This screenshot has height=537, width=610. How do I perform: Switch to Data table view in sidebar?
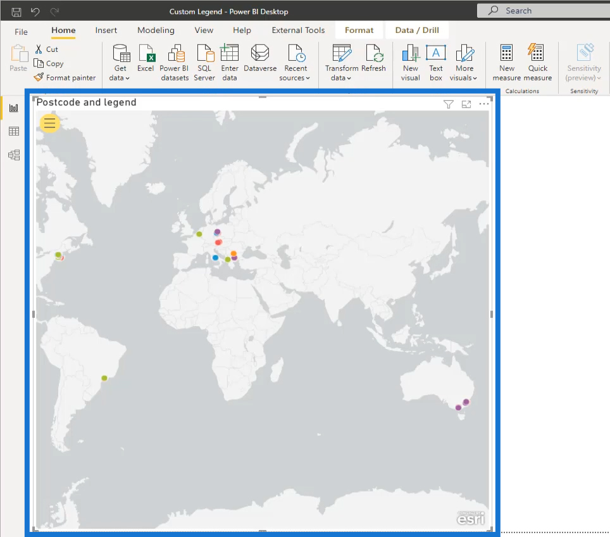(x=14, y=131)
